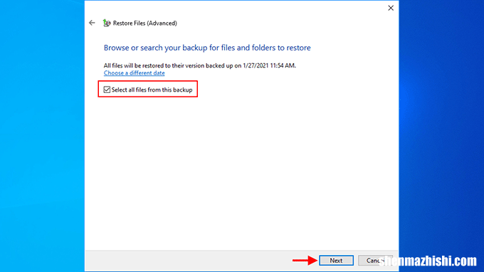Click the Restore Files wizard icon
This screenshot has height=272, width=484.
107,23
